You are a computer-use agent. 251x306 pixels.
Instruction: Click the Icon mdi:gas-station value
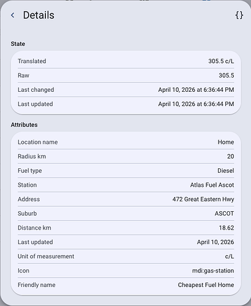click(213, 271)
